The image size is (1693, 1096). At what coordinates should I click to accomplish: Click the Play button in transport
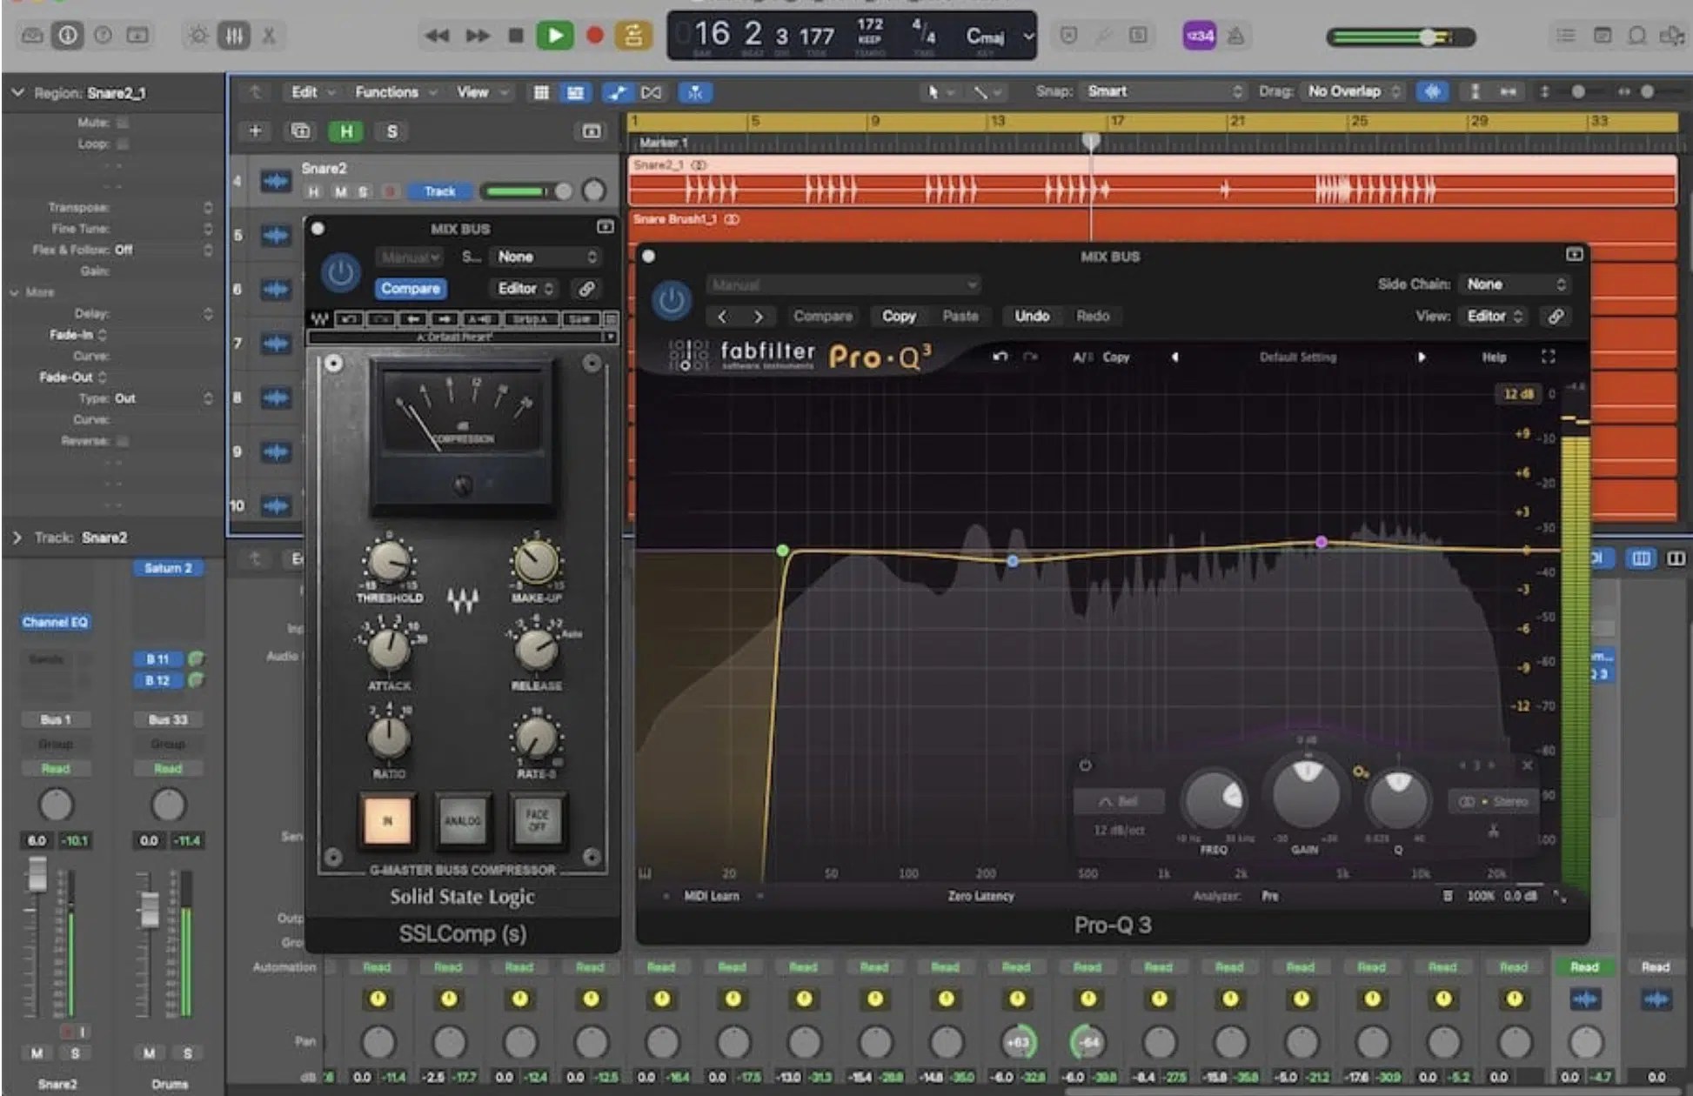coord(554,36)
